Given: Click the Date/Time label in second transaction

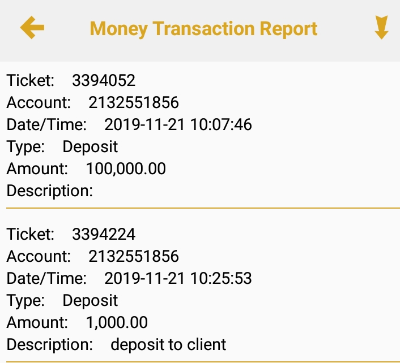Looking at the screenshot, I should [x=46, y=278].
